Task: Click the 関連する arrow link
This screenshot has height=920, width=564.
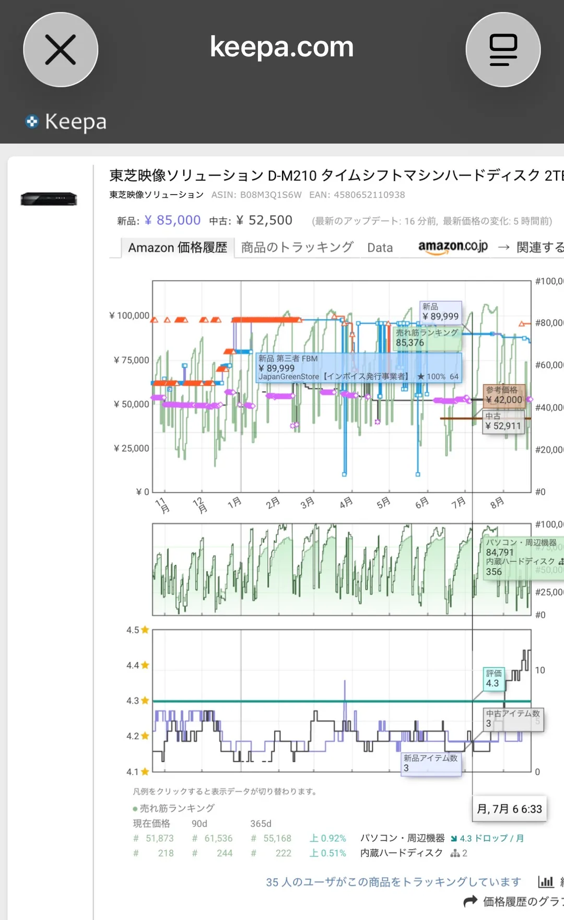Action: (531, 247)
